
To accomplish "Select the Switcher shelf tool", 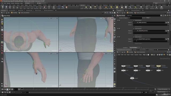I will (x=156, y=7).
